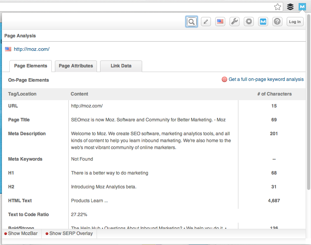Viewport: 311px width, 245px height.
Task: Click the On-Page Elements heading
Action: click(28, 80)
